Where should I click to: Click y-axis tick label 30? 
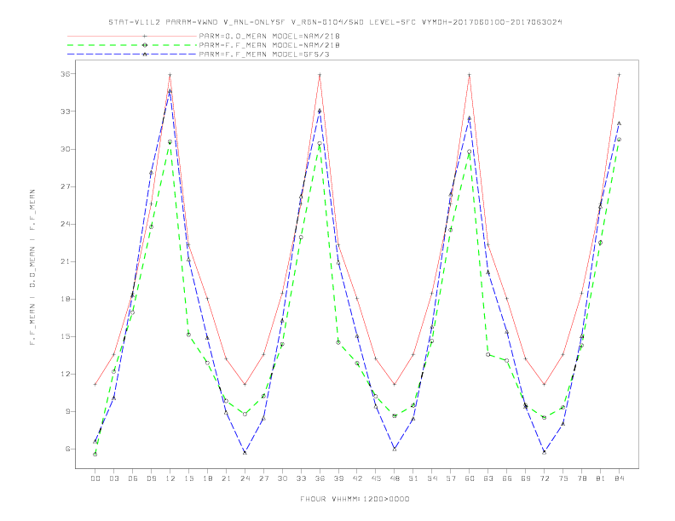tap(65, 149)
